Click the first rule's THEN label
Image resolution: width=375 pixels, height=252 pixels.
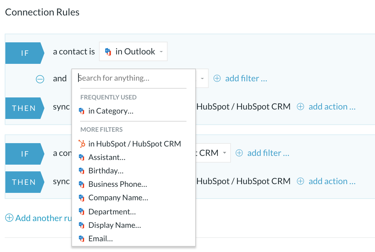25,108
